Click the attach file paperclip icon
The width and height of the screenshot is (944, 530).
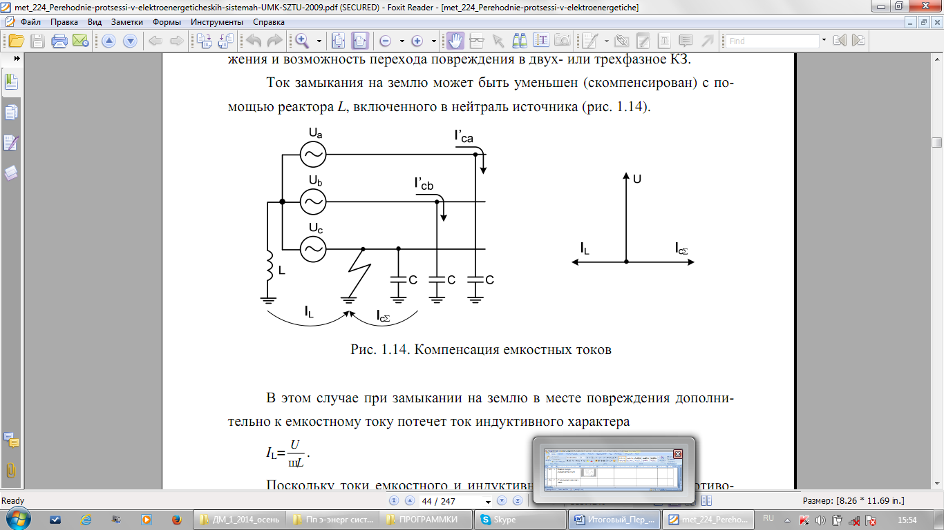tap(622, 40)
